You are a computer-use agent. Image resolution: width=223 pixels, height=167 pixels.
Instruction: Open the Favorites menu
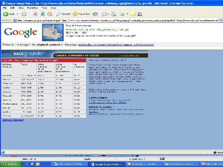click(x=32, y=8)
